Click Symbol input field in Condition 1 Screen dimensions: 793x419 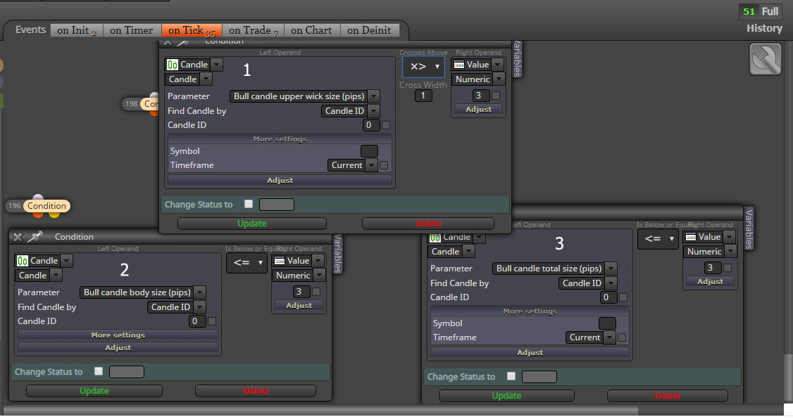click(369, 151)
